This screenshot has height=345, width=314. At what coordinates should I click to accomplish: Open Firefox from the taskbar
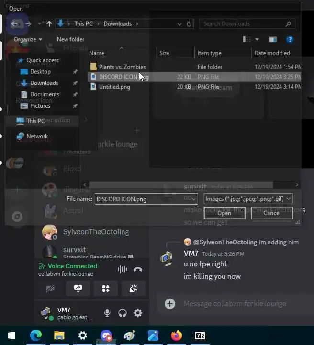click(177, 335)
